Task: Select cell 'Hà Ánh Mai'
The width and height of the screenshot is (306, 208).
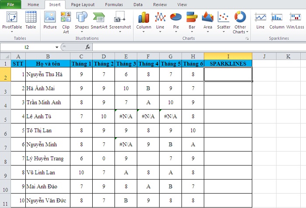Action: pos(48,88)
